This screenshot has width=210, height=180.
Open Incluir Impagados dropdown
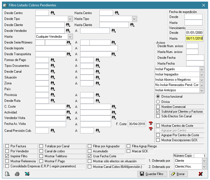(x=202, y=74)
